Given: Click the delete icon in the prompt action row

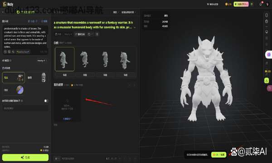Looking at the screenshot, I should [97, 34].
